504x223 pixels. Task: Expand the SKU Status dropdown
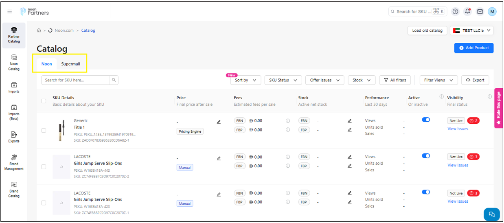pyautogui.click(x=283, y=80)
